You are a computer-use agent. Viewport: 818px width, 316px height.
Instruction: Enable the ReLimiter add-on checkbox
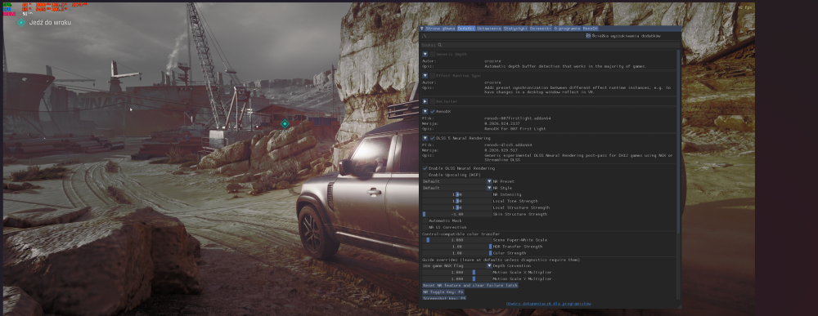pyautogui.click(x=433, y=101)
